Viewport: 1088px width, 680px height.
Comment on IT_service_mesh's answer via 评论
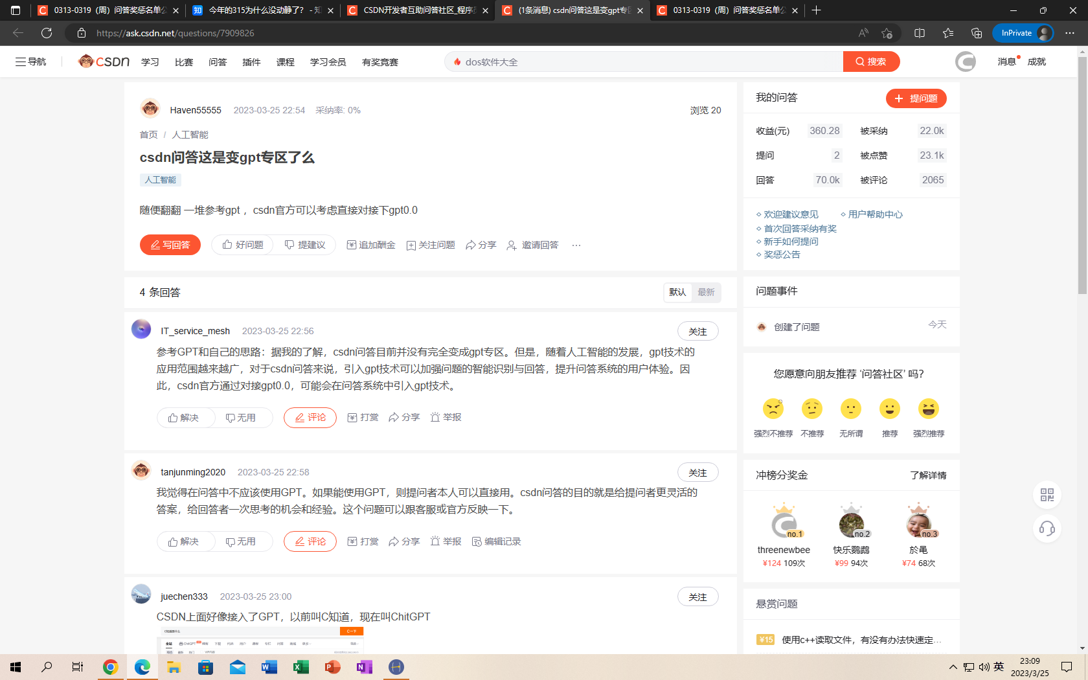click(x=310, y=418)
